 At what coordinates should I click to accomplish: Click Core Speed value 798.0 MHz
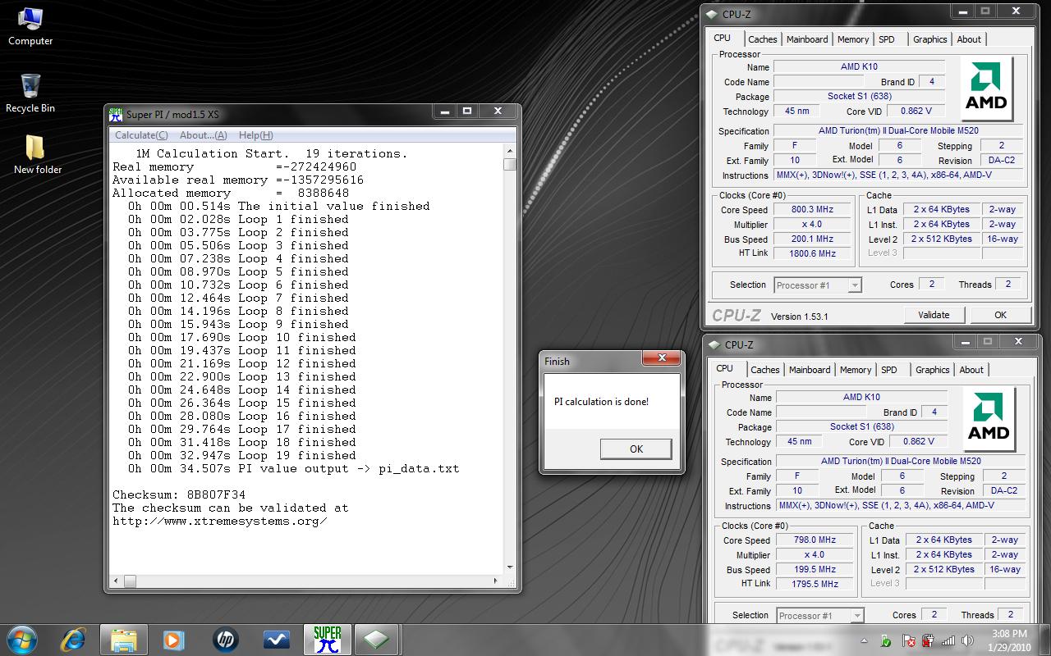point(815,540)
